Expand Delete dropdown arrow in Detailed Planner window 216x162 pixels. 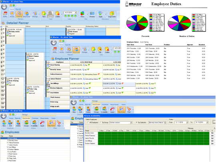(x=62, y=14)
